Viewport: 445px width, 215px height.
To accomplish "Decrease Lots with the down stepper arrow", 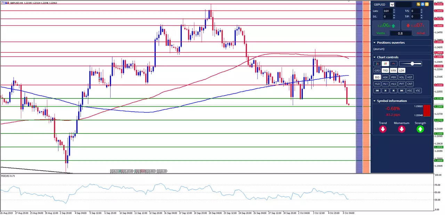I will (x=394, y=12).
